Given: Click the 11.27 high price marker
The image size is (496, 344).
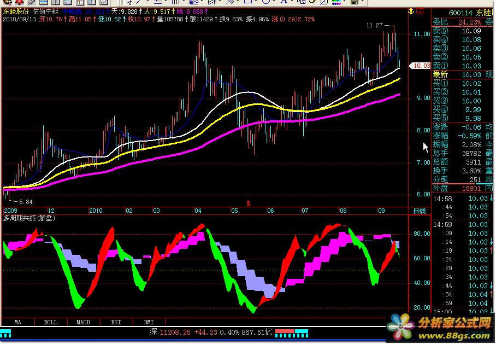Looking at the screenshot, I should tap(375, 25).
